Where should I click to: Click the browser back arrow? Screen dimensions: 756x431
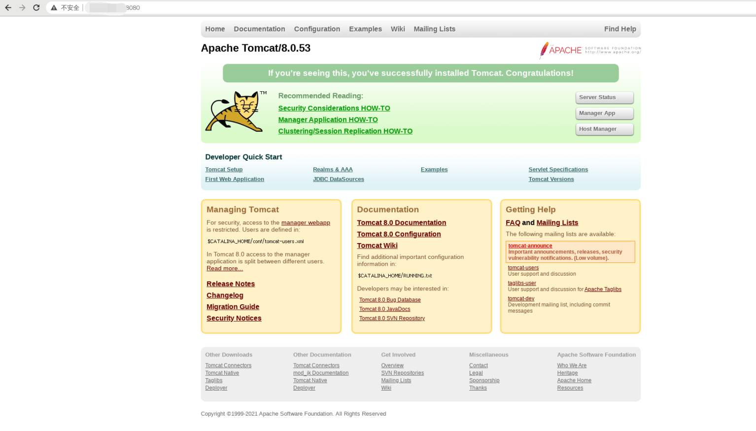click(x=8, y=8)
